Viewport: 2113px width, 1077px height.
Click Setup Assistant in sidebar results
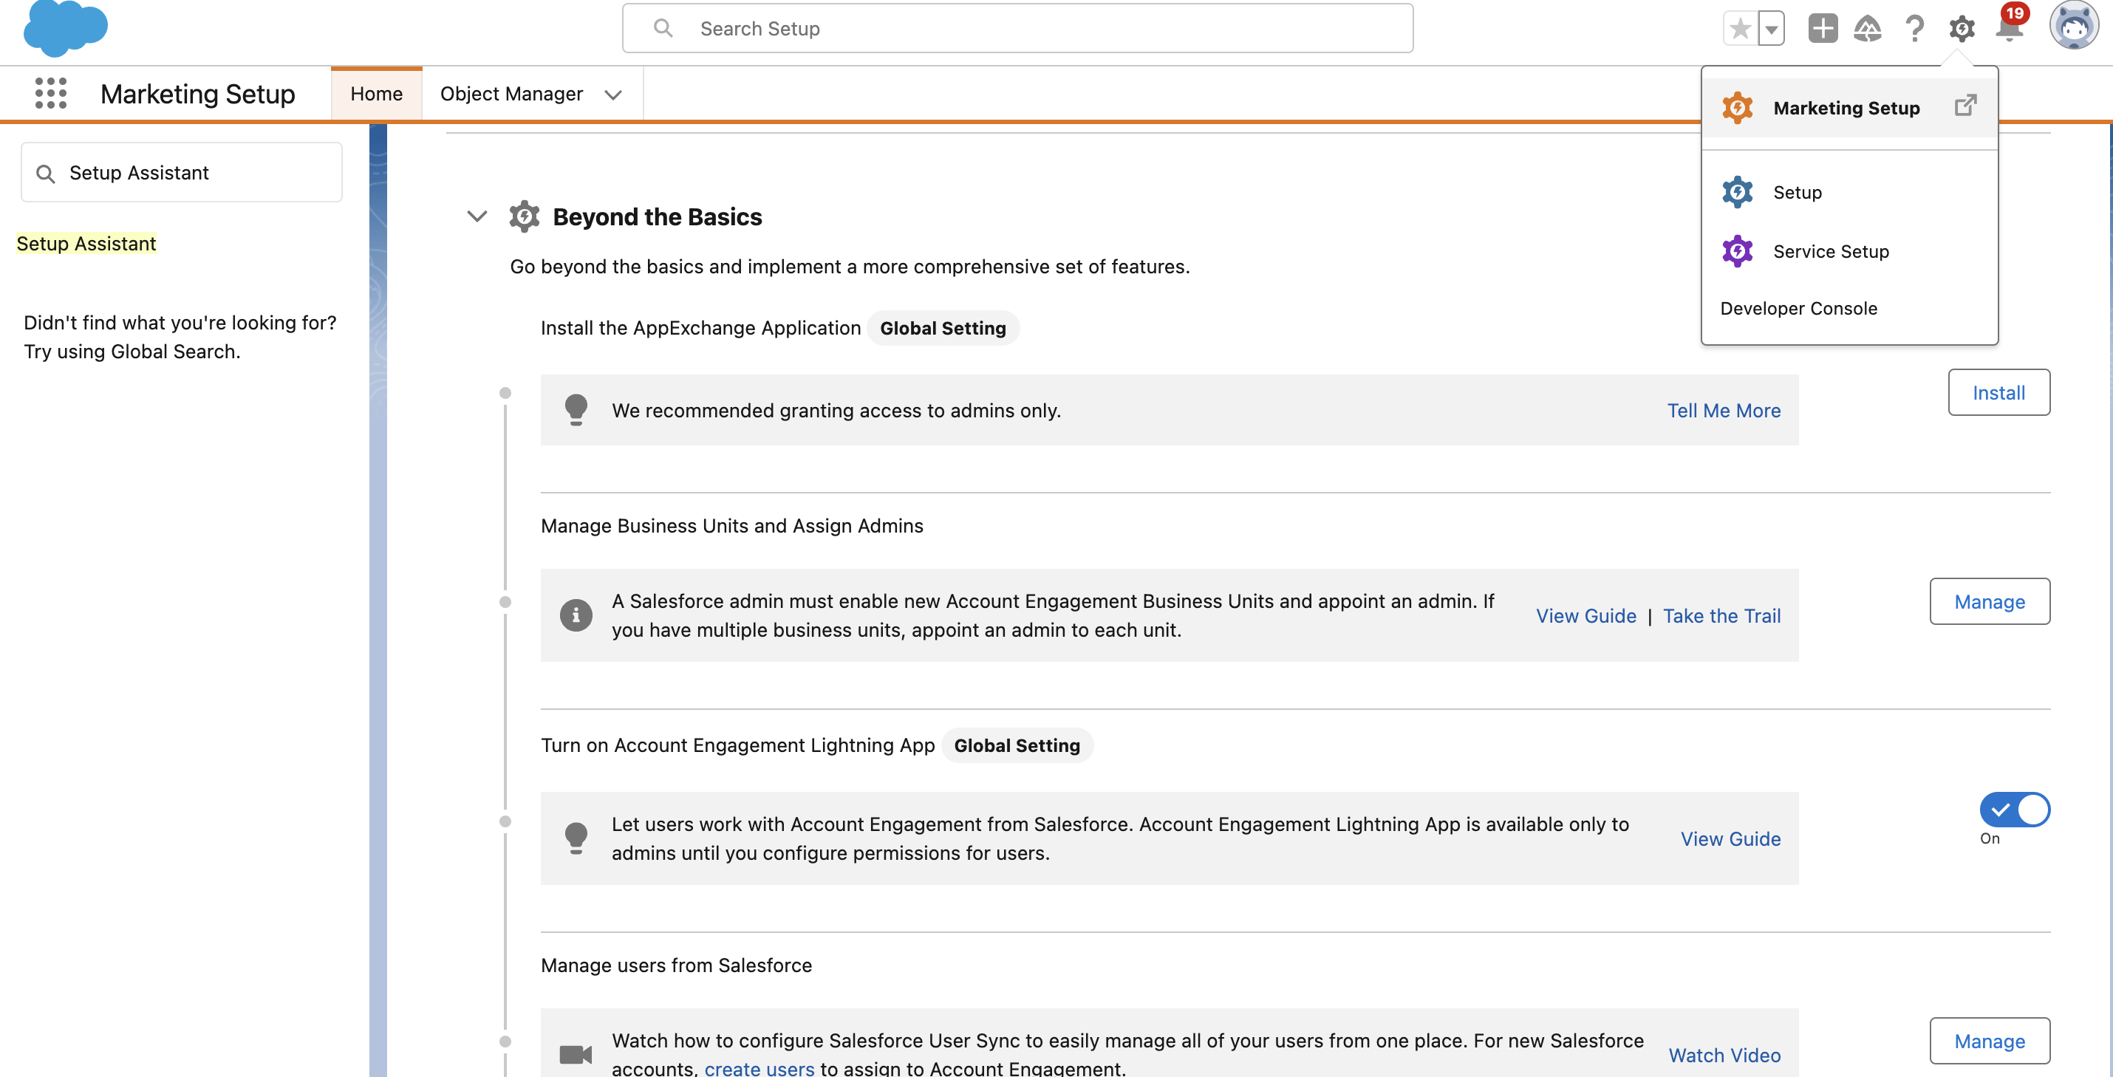pyautogui.click(x=86, y=244)
